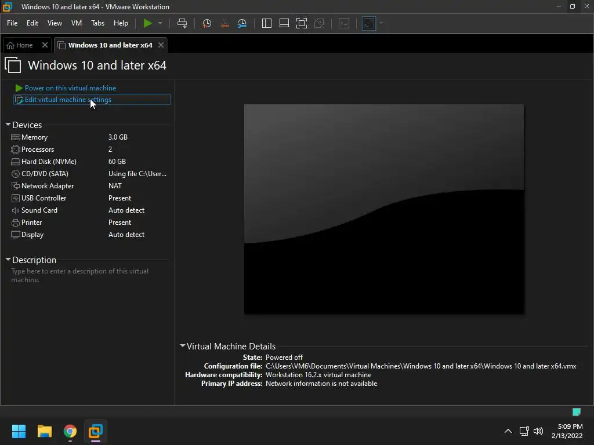Click Send Ctrl+Alt+Del toolbar icon
This screenshot has width=594, height=445.
click(x=182, y=23)
